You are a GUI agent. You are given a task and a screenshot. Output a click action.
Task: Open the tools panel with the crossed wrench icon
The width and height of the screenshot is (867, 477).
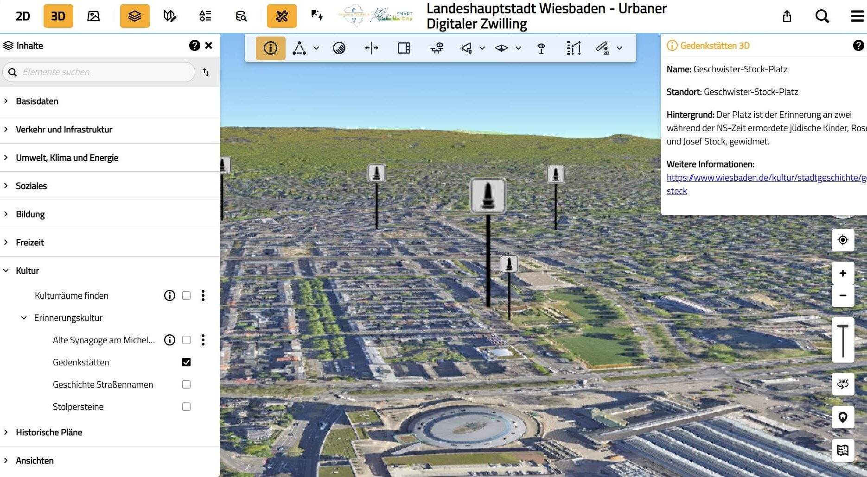(x=282, y=16)
